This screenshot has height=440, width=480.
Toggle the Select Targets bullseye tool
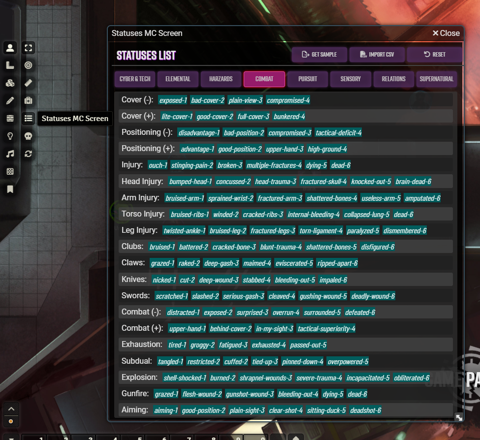pos(29,65)
